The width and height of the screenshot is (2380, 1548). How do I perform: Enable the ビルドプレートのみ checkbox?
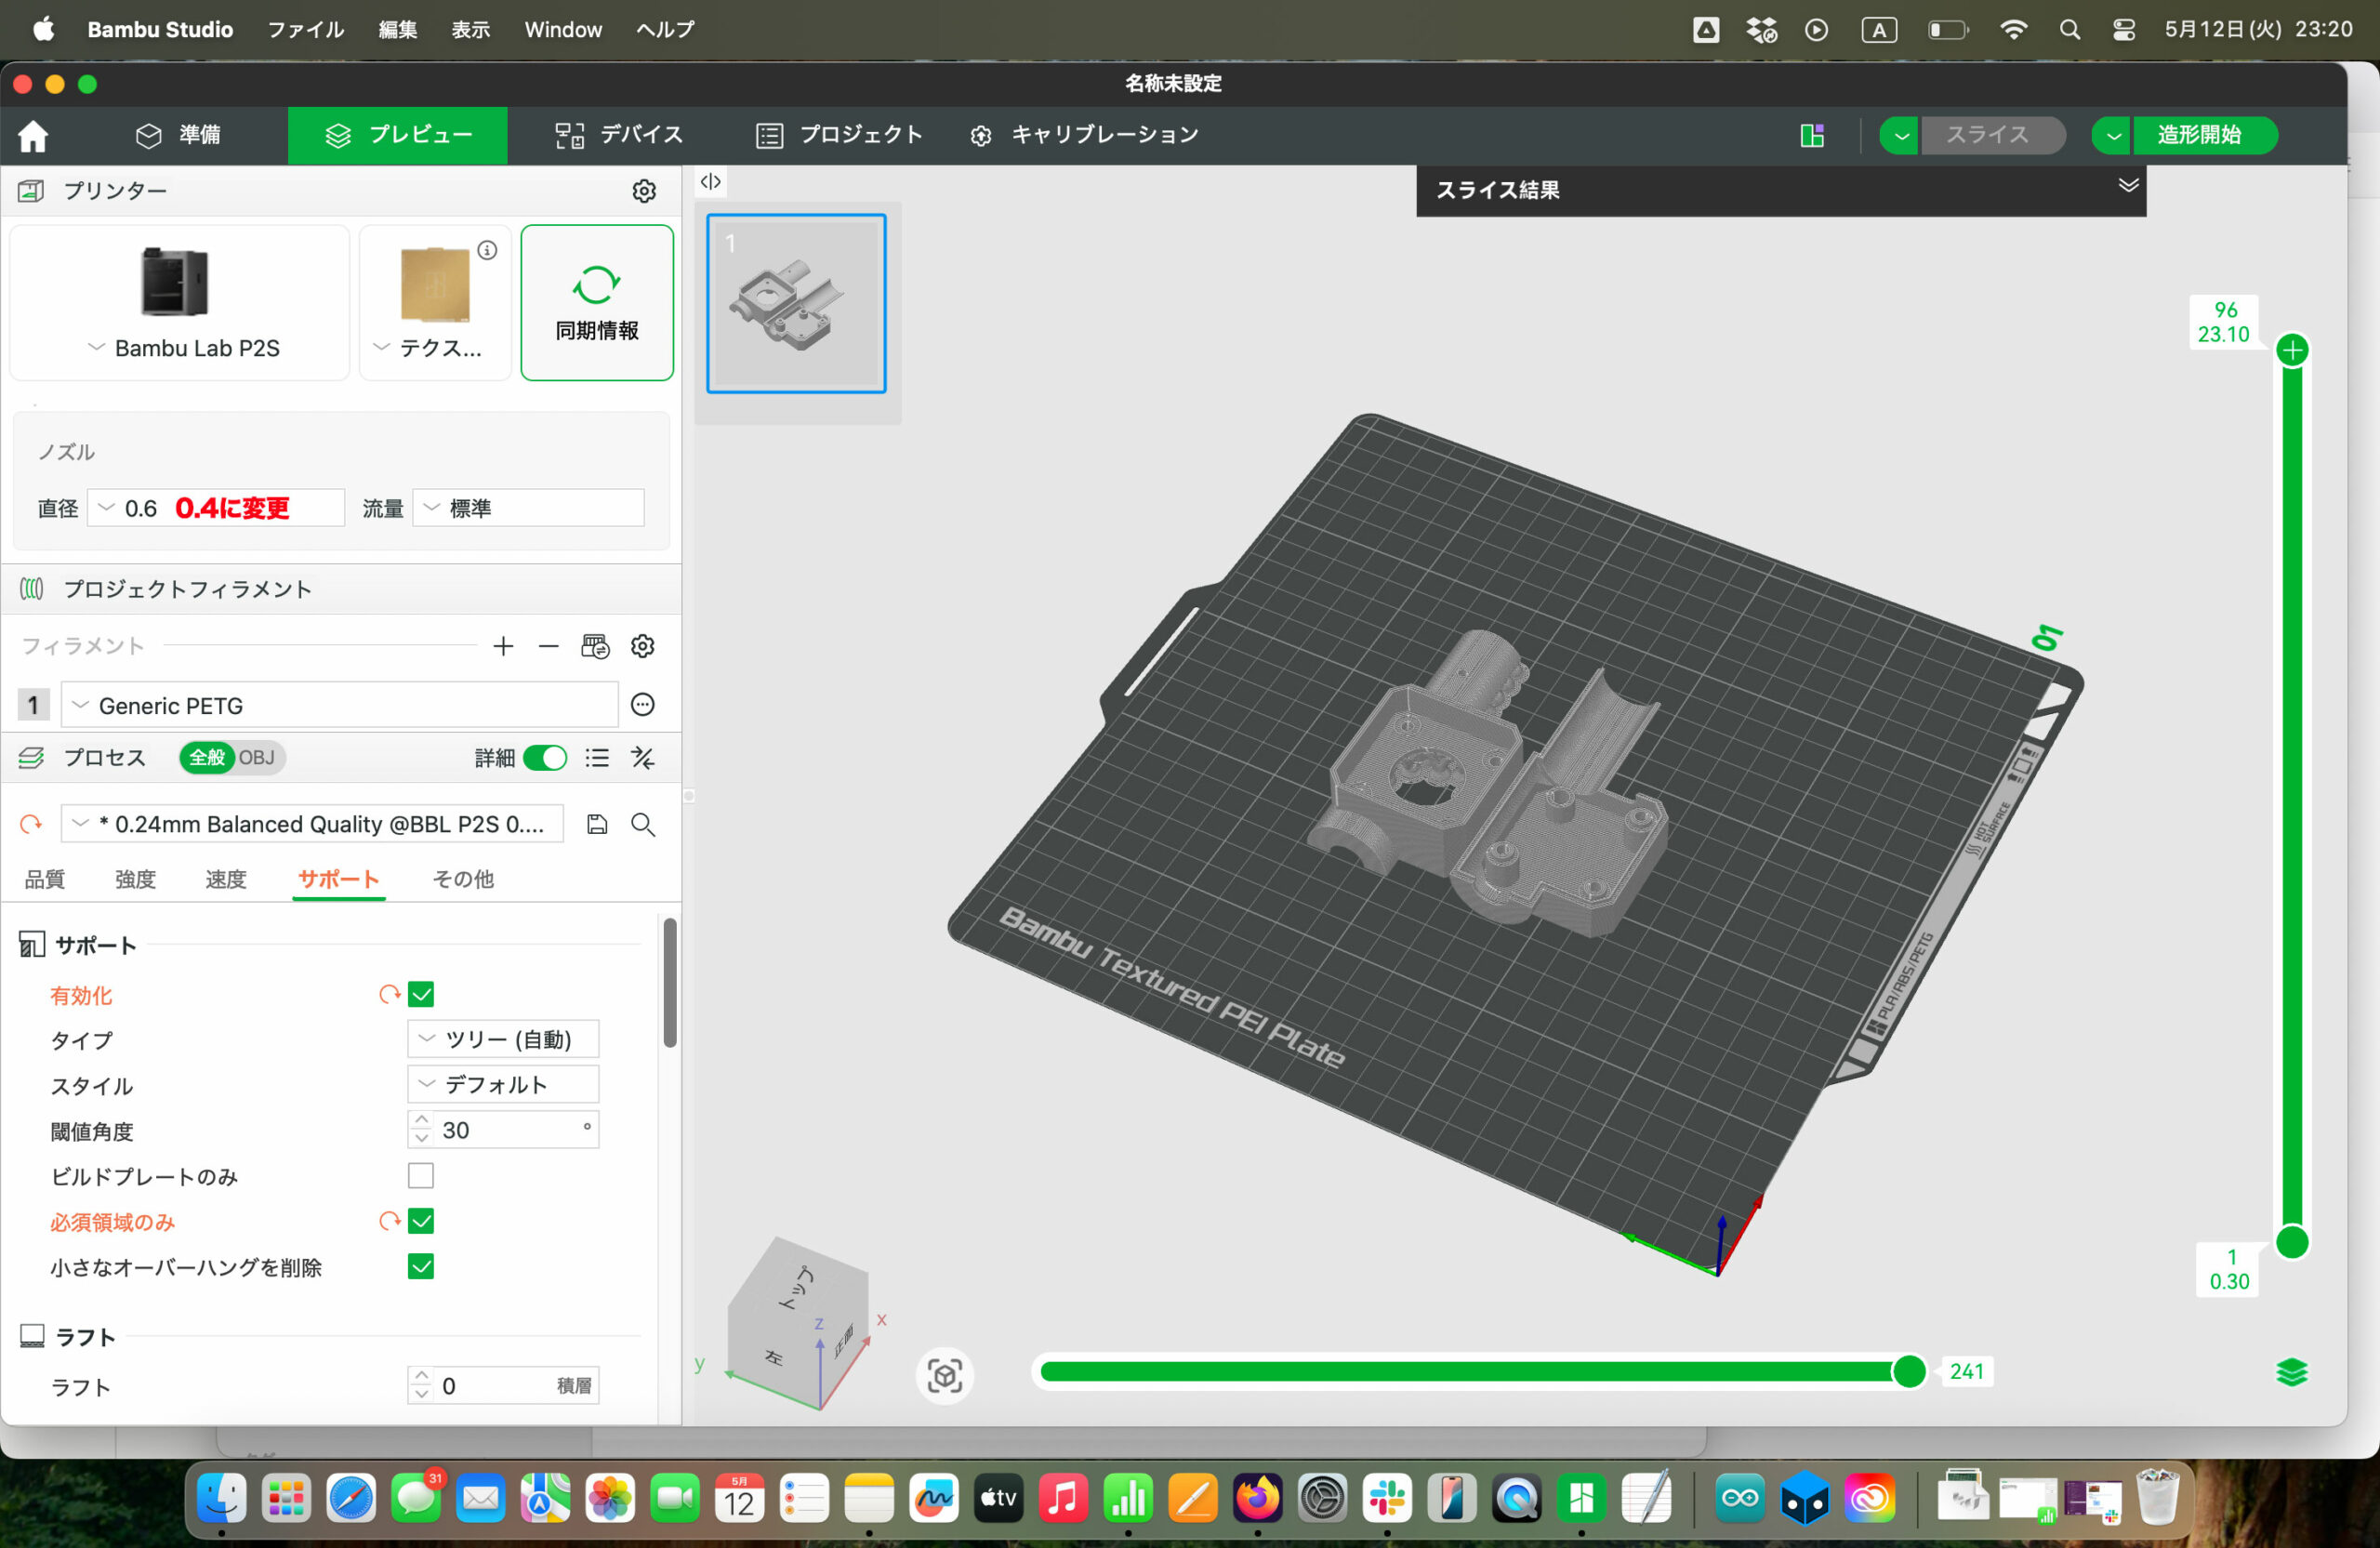click(421, 1175)
